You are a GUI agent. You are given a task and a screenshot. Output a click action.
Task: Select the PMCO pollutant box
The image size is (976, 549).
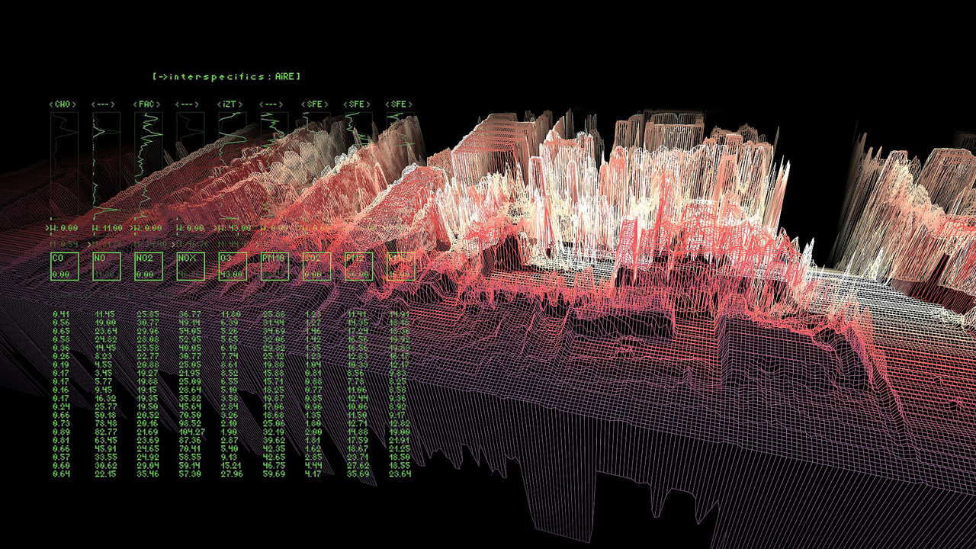click(400, 266)
